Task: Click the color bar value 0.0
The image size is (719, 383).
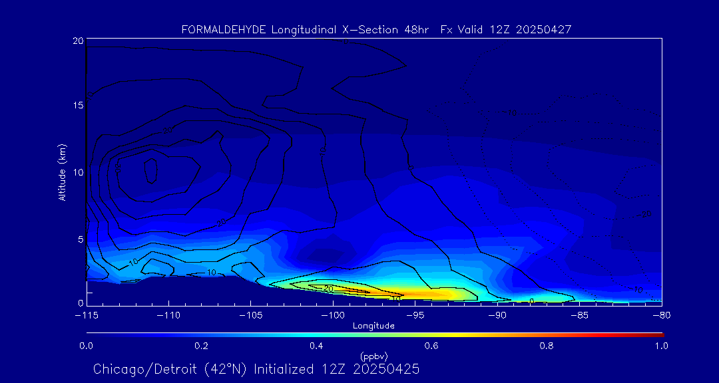Action: (86, 346)
